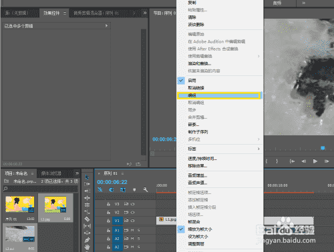
Task: Click Mark Out in program monitor
Action: click(277, 161)
